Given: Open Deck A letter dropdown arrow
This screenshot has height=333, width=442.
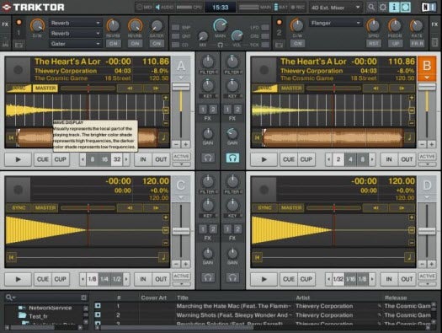Looking at the screenshot, I should [x=181, y=78].
